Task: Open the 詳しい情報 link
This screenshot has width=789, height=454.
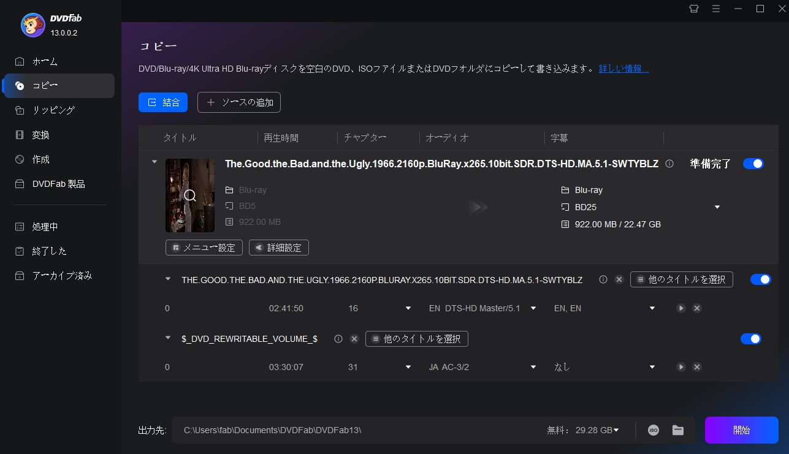Action: pos(624,69)
